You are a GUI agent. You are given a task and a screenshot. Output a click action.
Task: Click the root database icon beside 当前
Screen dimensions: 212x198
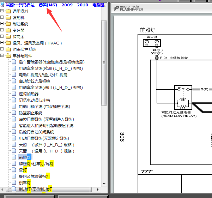pyautogui.click(x=2, y=5)
